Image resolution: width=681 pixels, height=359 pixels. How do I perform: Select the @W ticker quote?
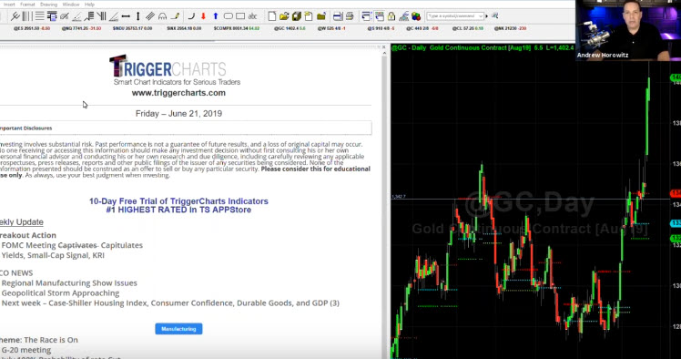click(331, 28)
